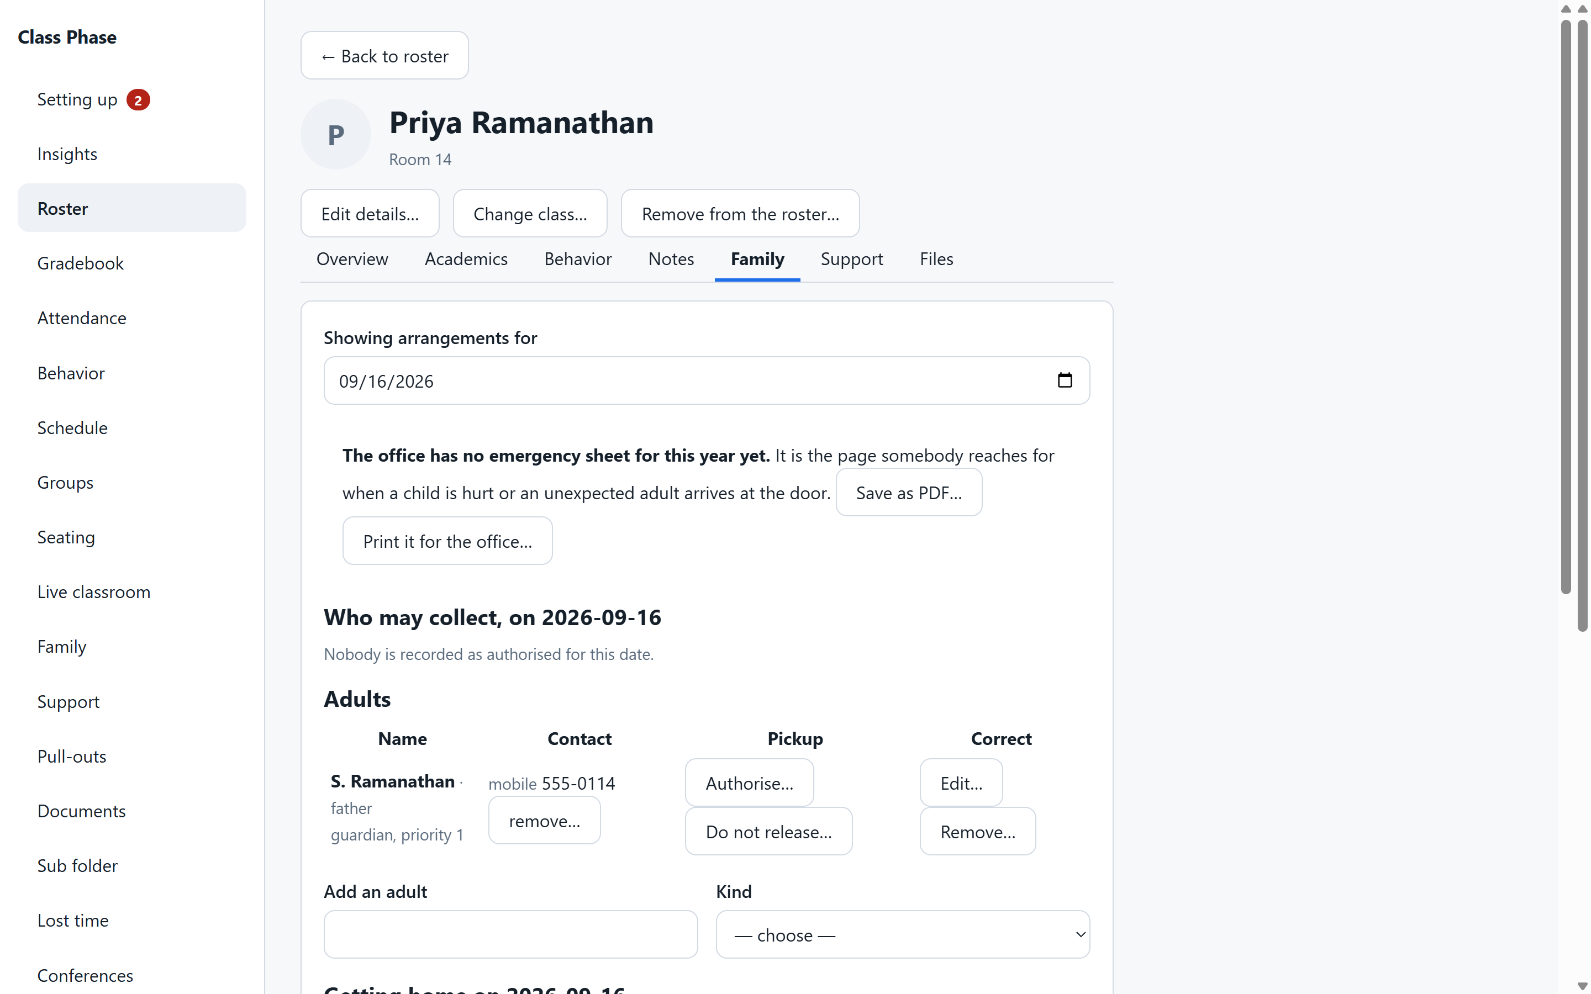Click the Setting up notification badge

[x=138, y=100]
